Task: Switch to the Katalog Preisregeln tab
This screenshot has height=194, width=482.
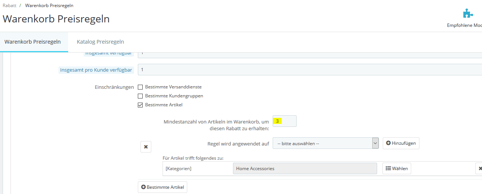Action: (x=100, y=42)
